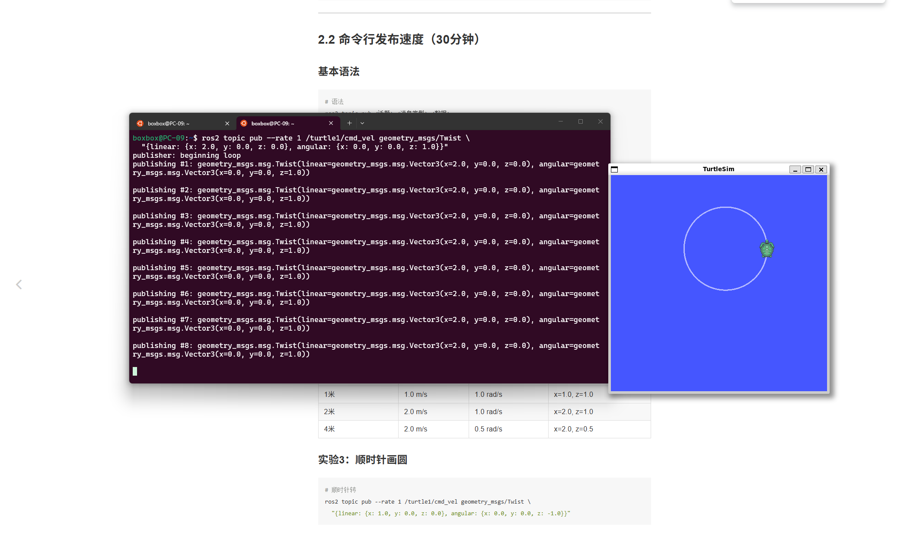
Task: Minimize the terminal window
Action: (x=561, y=121)
